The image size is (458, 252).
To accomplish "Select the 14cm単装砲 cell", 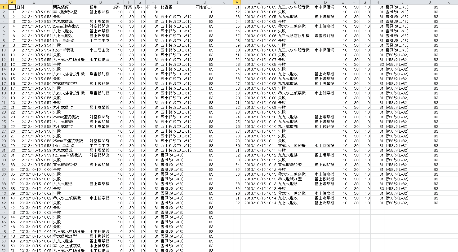I will 70,146.
